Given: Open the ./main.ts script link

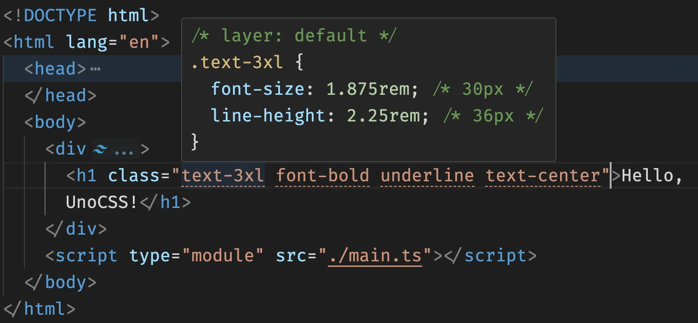Looking at the screenshot, I should click(x=375, y=256).
